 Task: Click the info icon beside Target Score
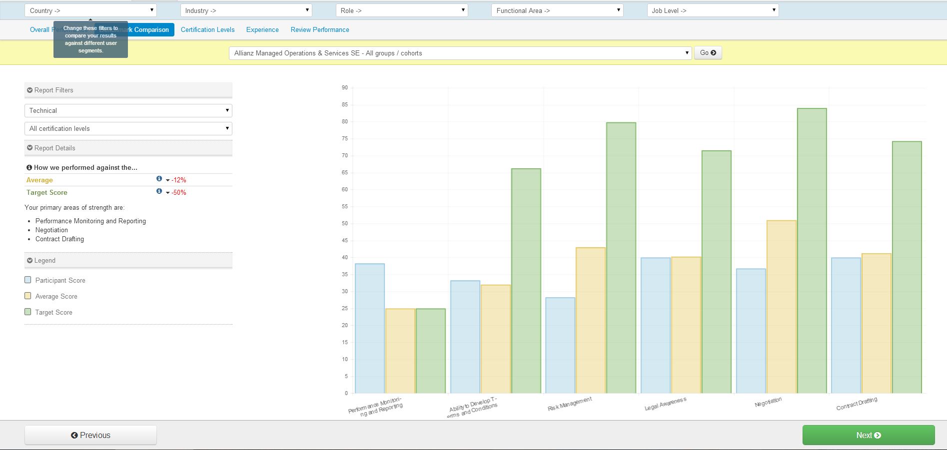coord(159,191)
